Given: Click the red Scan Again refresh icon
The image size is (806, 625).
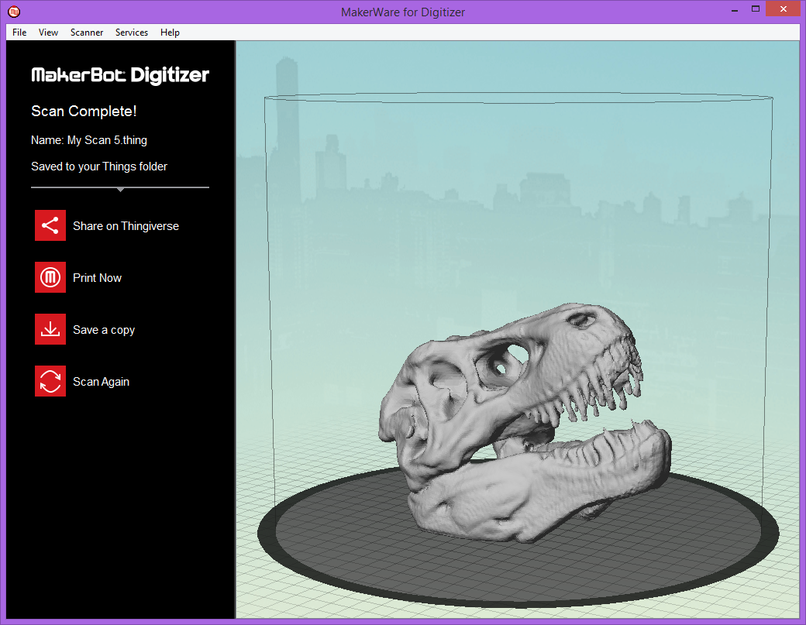Looking at the screenshot, I should (x=50, y=381).
